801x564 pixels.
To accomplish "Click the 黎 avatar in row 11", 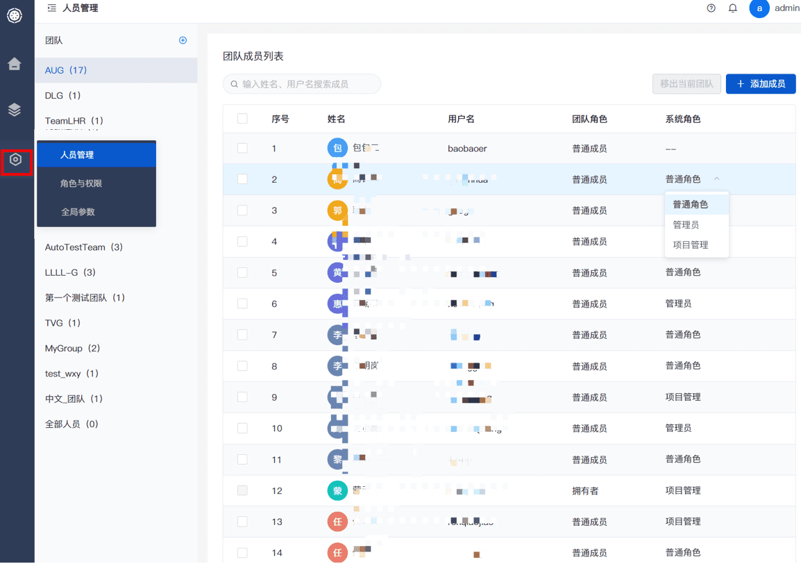I will (x=337, y=459).
